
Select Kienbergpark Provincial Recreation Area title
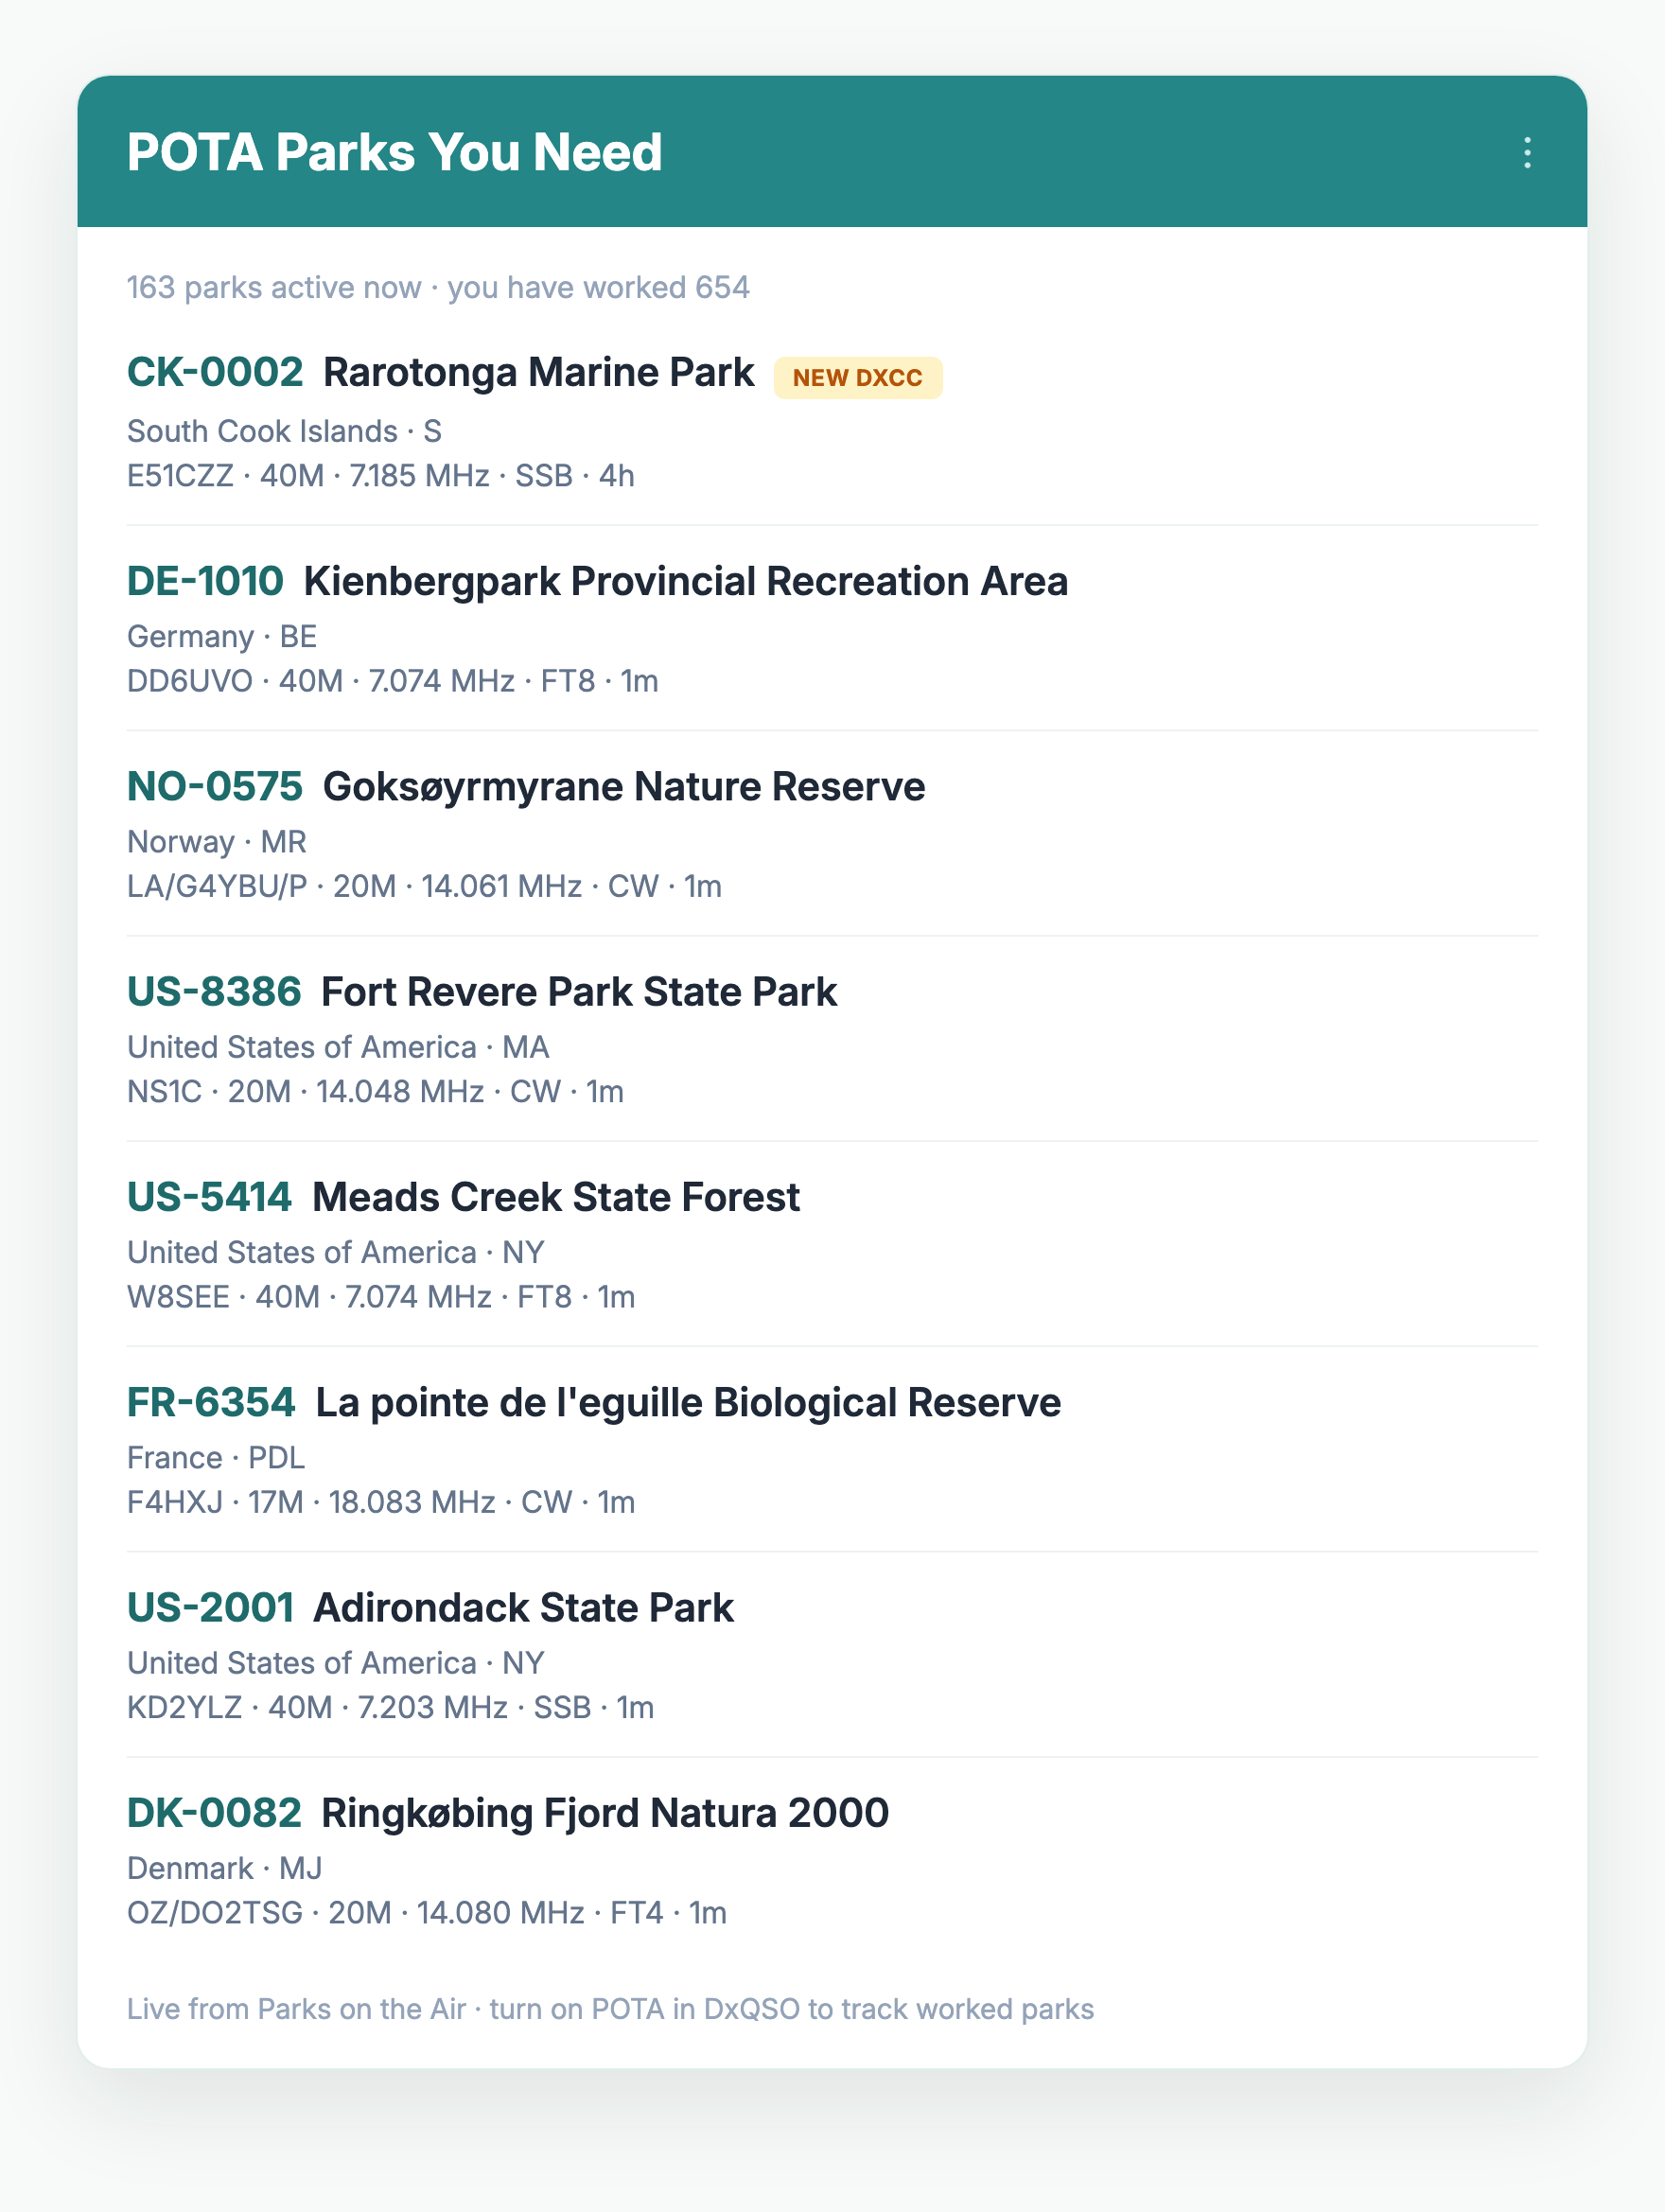(x=686, y=581)
